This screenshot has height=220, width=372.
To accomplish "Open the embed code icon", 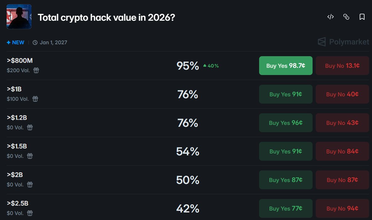I will click(x=330, y=17).
